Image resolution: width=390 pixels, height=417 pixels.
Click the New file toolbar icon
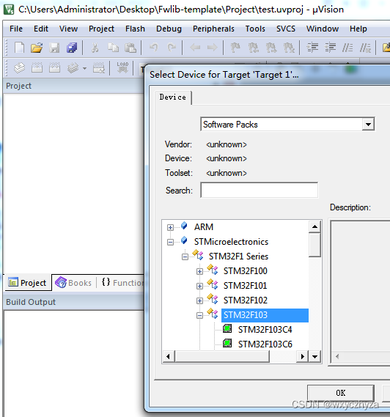pyautogui.click(x=19, y=48)
